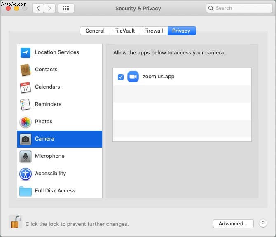Go forward with the right chevron

[49, 8]
